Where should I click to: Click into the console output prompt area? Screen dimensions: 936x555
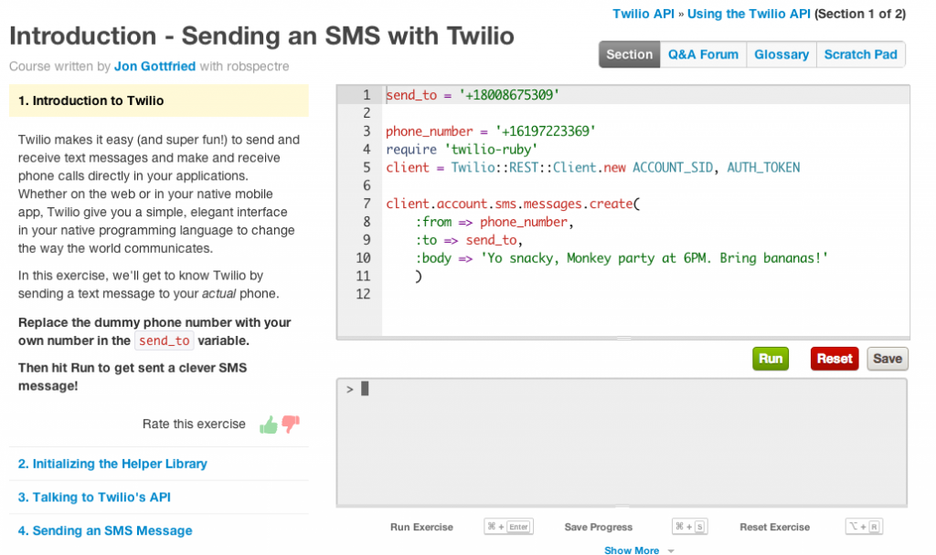coord(622,442)
